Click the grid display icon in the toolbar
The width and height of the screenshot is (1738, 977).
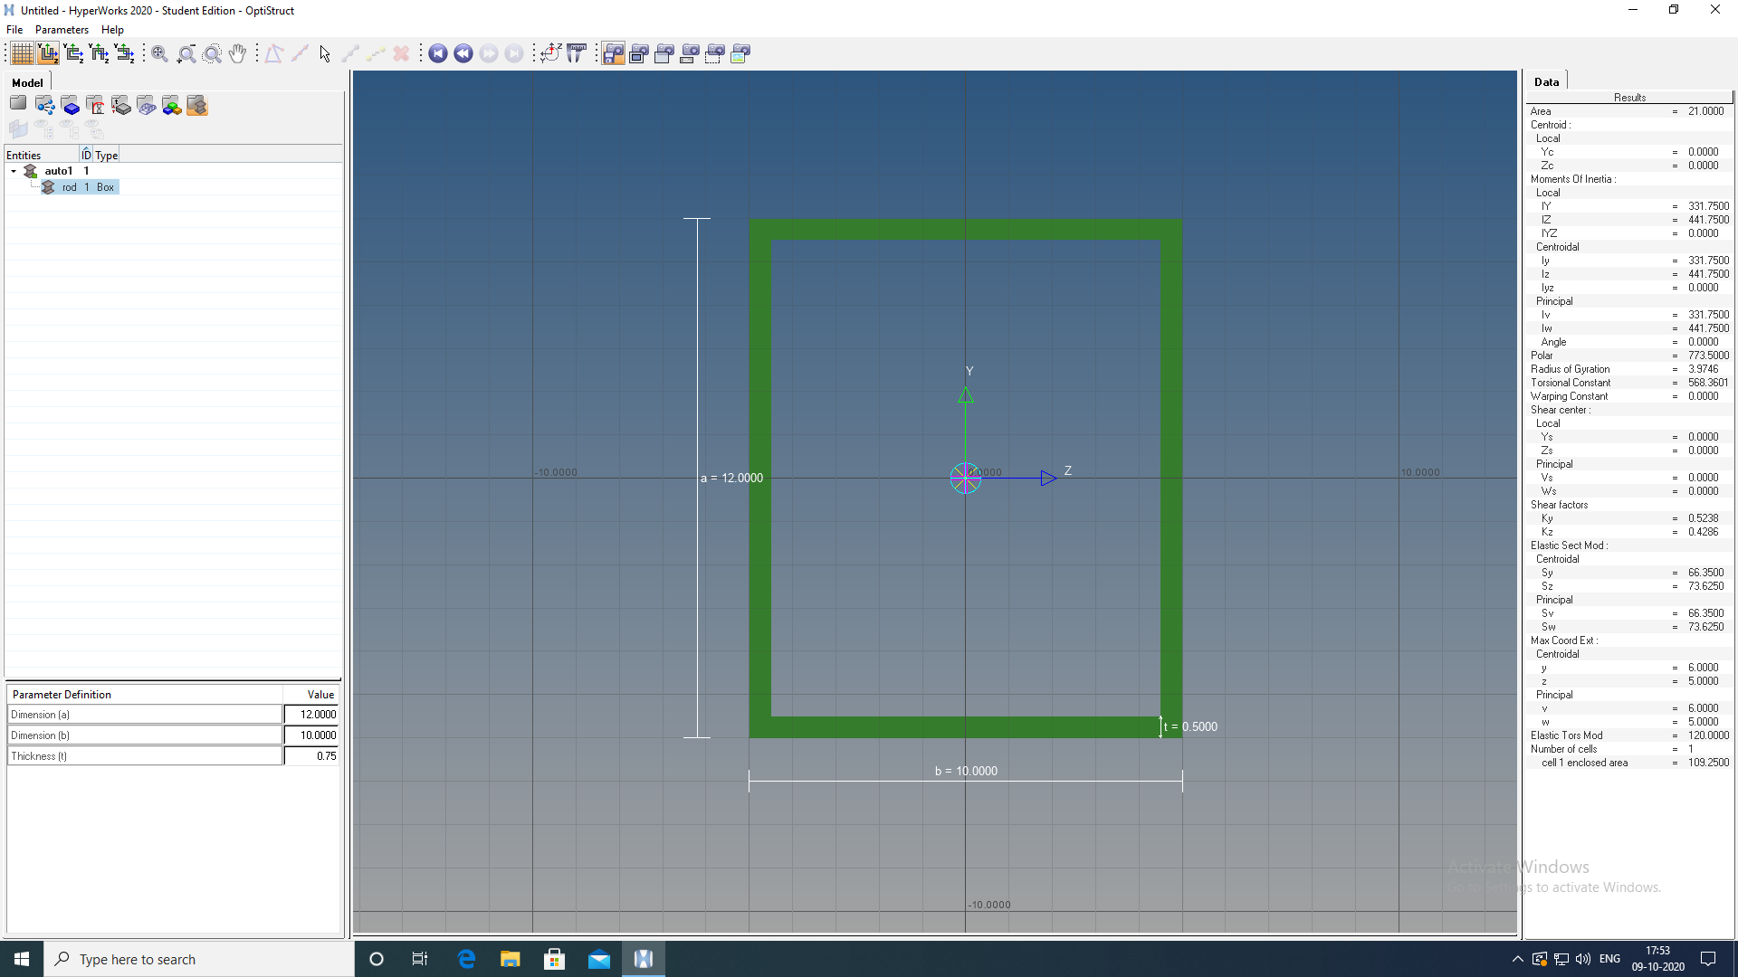click(x=21, y=53)
